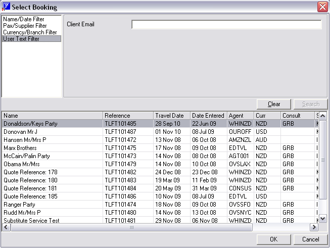Click the vertical scrollbar up arrow

click(x=323, y=116)
